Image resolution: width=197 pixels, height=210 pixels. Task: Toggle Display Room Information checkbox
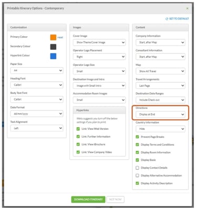[x=137, y=152]
